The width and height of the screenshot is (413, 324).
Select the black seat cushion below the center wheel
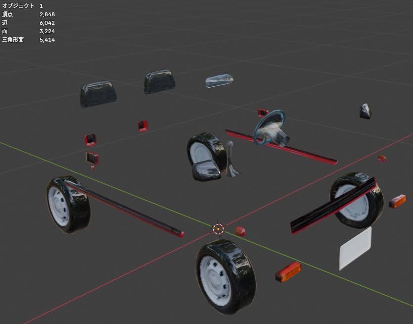click(207, 171)
